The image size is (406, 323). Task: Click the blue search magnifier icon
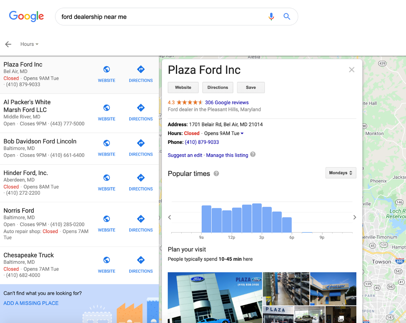coord(287,17)
